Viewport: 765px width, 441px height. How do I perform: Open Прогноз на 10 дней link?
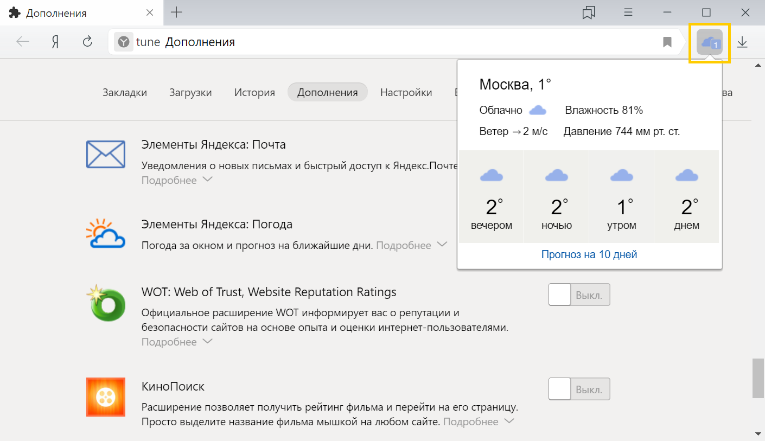[x=589, y=254]
